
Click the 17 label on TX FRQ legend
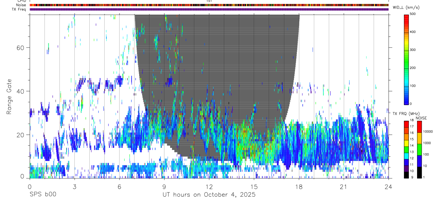click(412, 126)
